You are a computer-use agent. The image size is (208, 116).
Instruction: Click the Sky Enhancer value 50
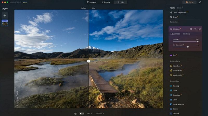coord(198,45)
